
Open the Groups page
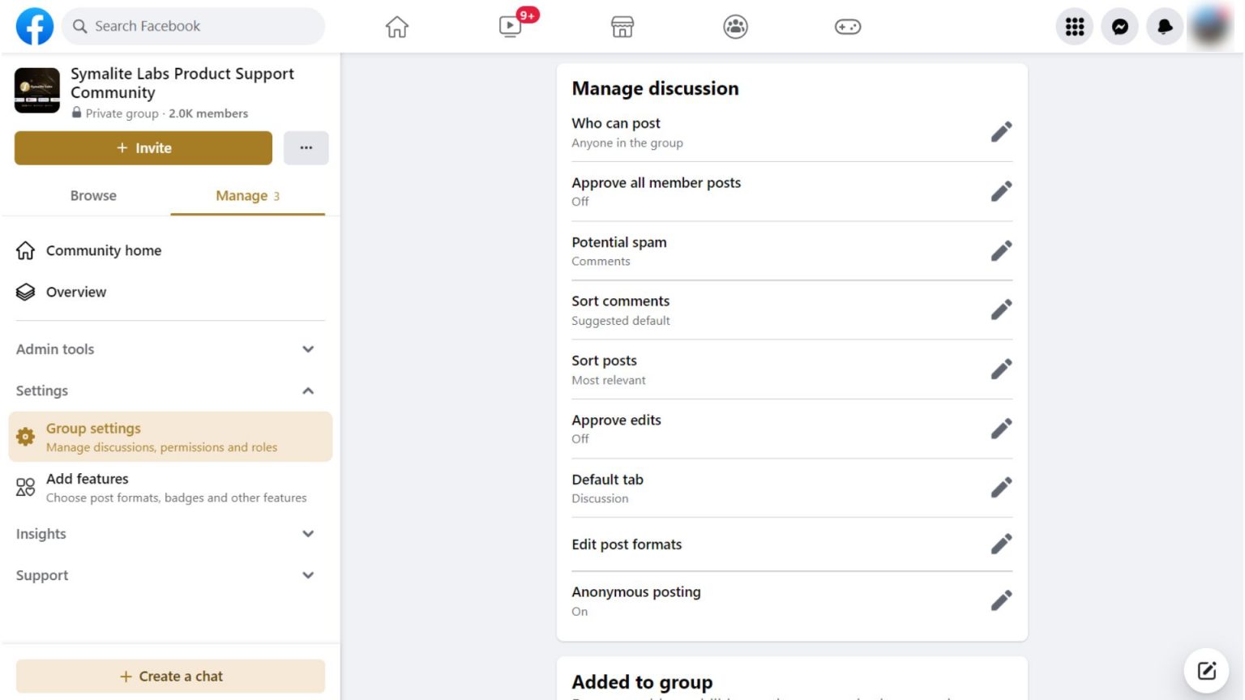point(734,26)
